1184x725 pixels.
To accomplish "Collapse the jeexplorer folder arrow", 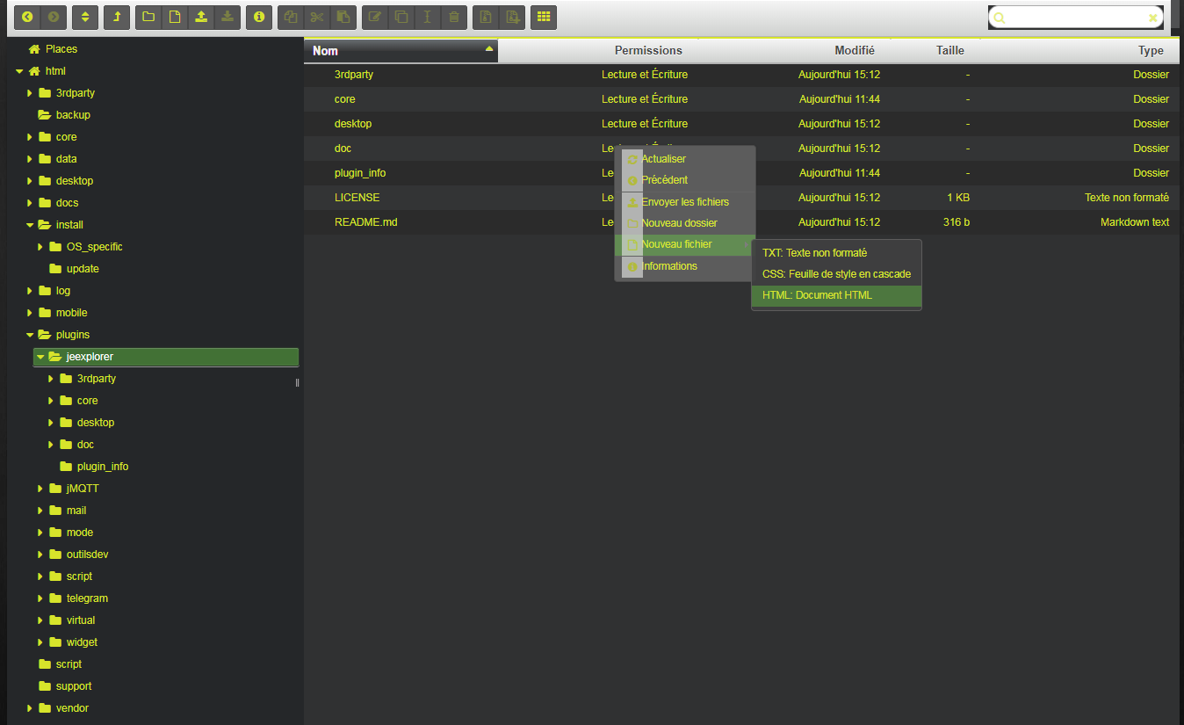I will coord(40,357).
